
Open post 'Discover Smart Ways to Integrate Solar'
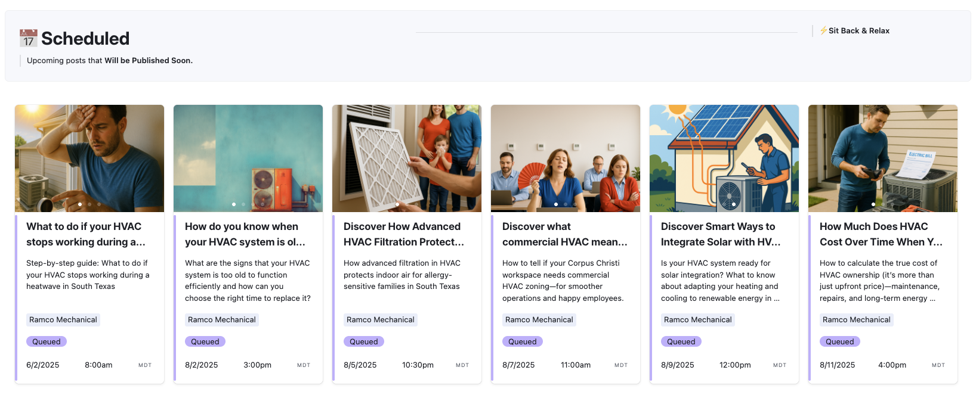pos(721,234)
